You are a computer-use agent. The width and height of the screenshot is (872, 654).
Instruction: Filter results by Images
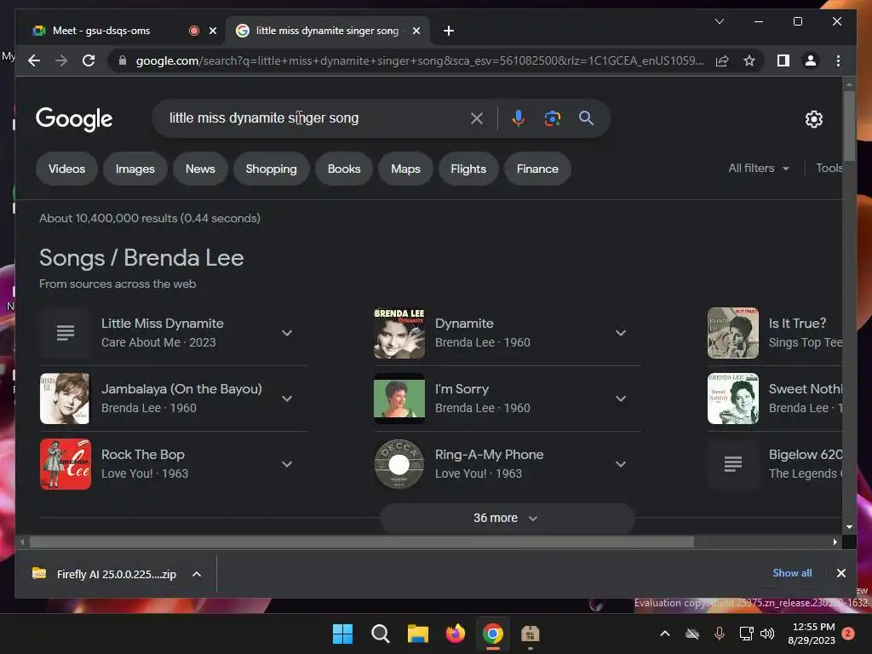tap(135, 169)
